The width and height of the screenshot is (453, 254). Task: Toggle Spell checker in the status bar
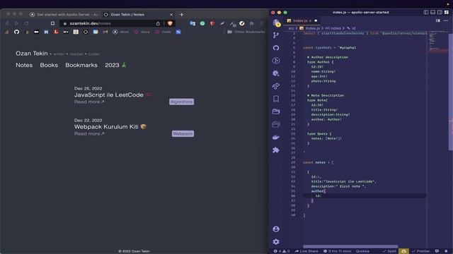coord(389,251)
